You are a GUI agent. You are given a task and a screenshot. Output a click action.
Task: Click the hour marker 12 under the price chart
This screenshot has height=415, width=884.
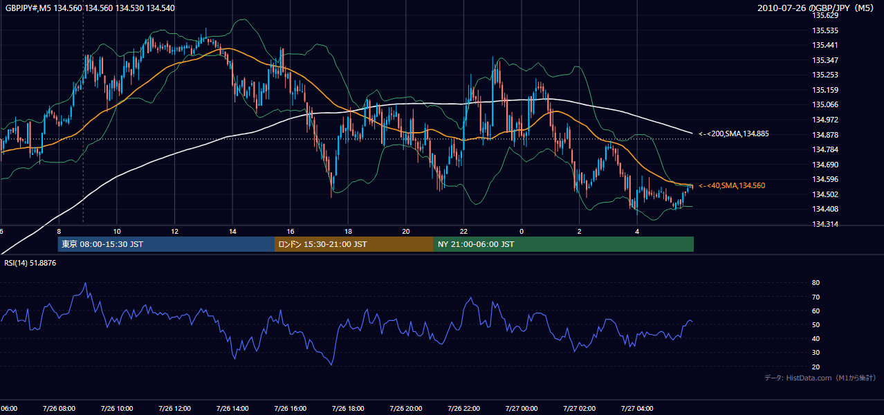pyautogui.click(x=175, y=232)
